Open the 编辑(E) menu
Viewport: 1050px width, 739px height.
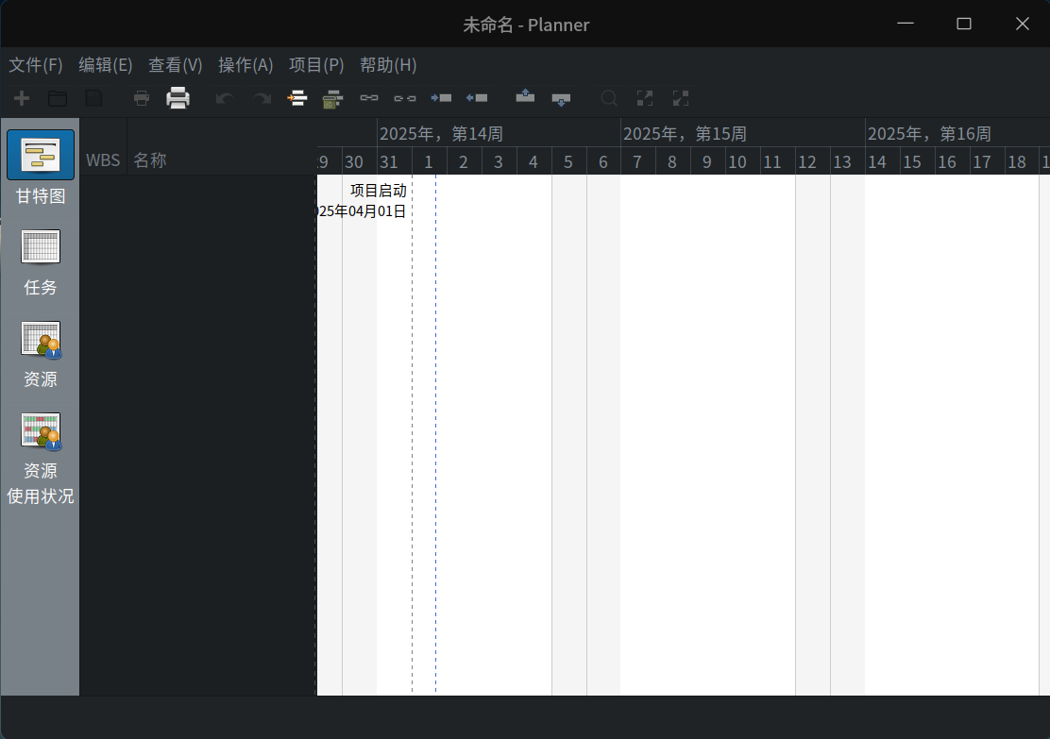105,65
